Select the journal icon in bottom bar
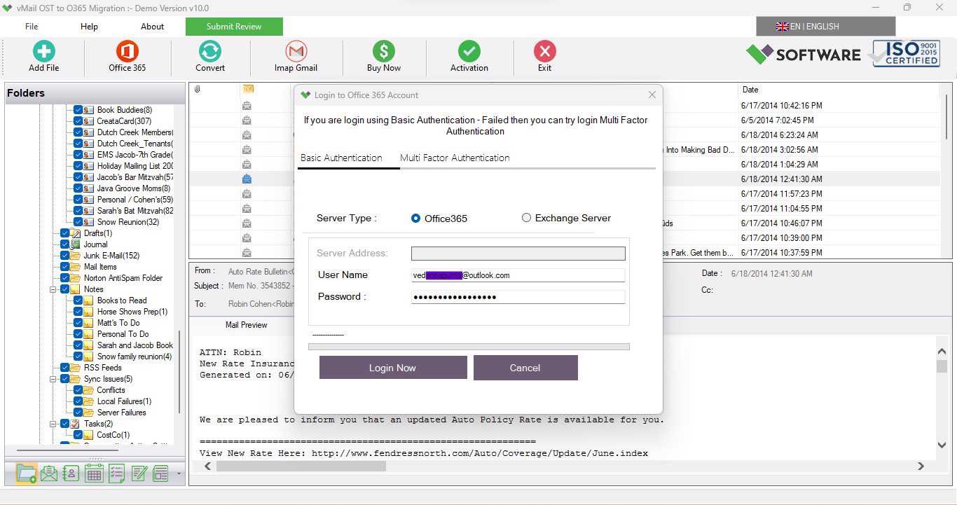The width and height of the screenshot is (957, 505). [161, 473]
